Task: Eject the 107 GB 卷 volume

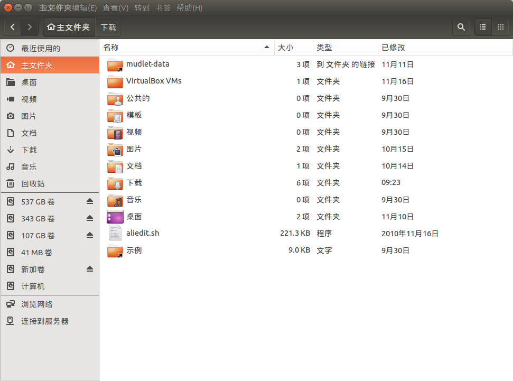Action: 90,235
